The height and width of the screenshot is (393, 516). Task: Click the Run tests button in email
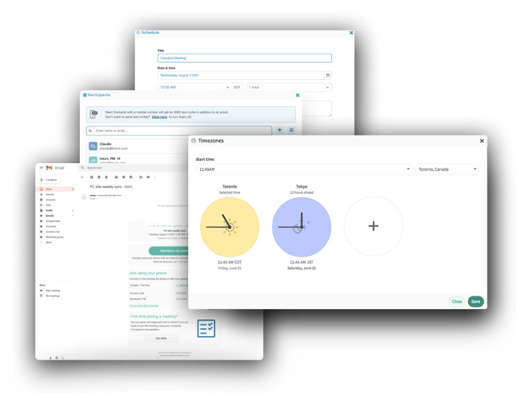point(161,338)
